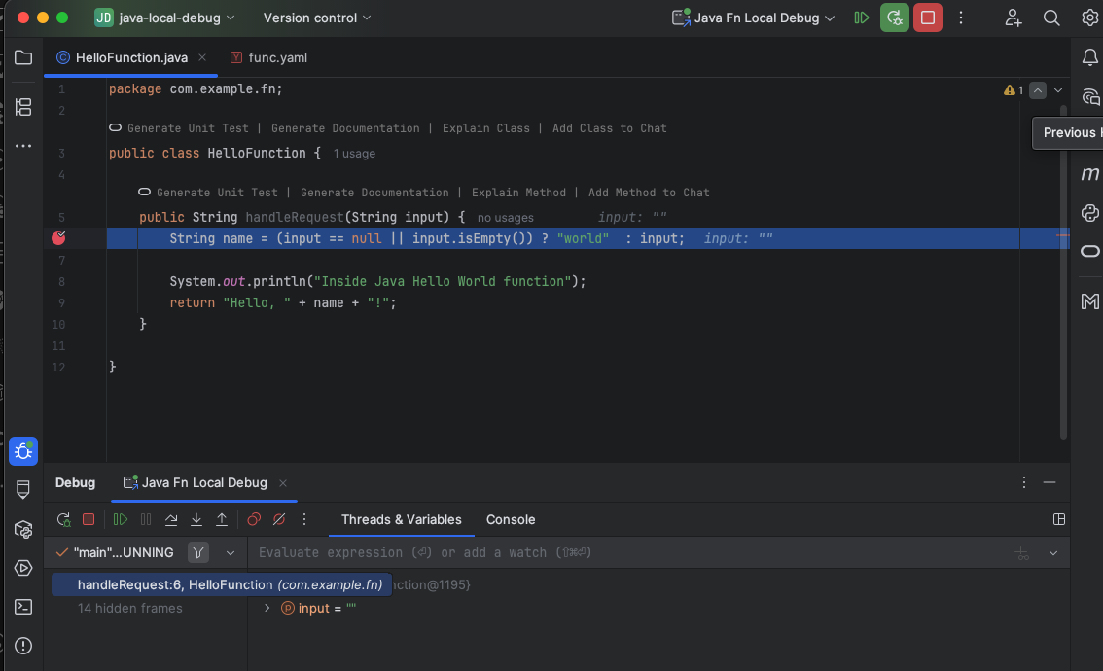Open Version control dropdown
Viewport: 1103px width, 671px height.
click(316, 18)
